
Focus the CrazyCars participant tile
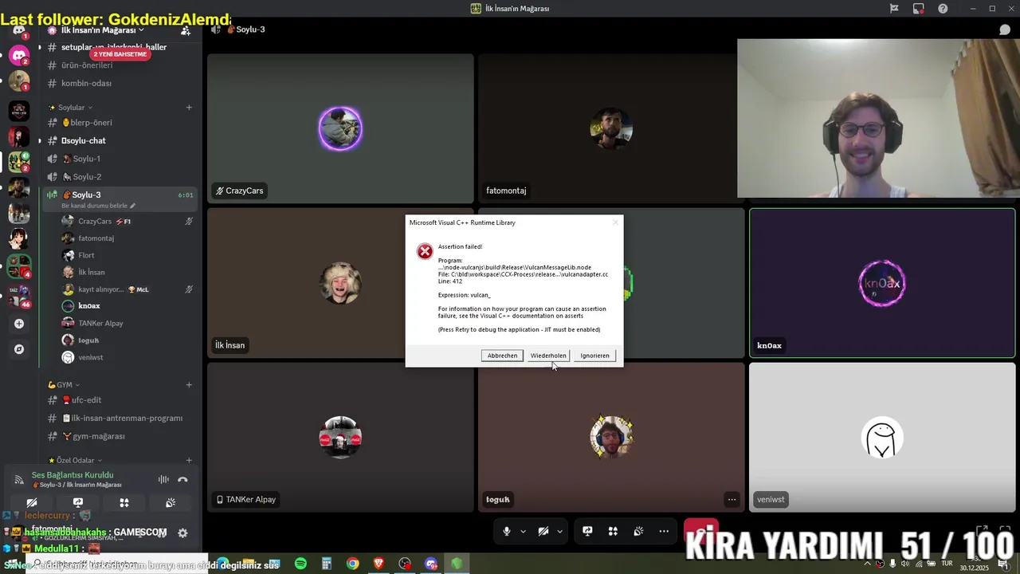click(340, 128)
